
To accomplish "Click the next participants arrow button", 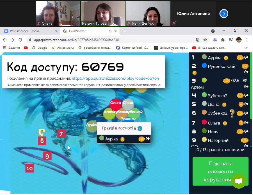I will pos(224,14).
